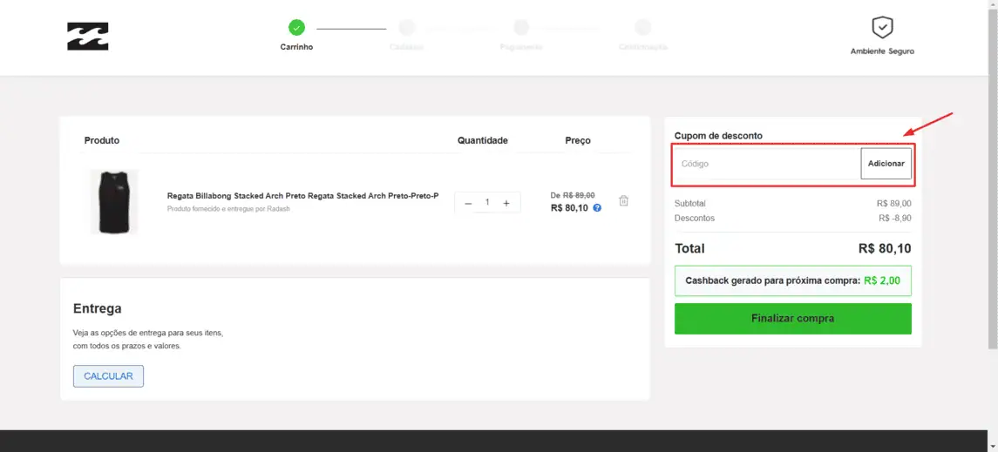Click the Preço column header
998x452 pixels.
point(578,140)
